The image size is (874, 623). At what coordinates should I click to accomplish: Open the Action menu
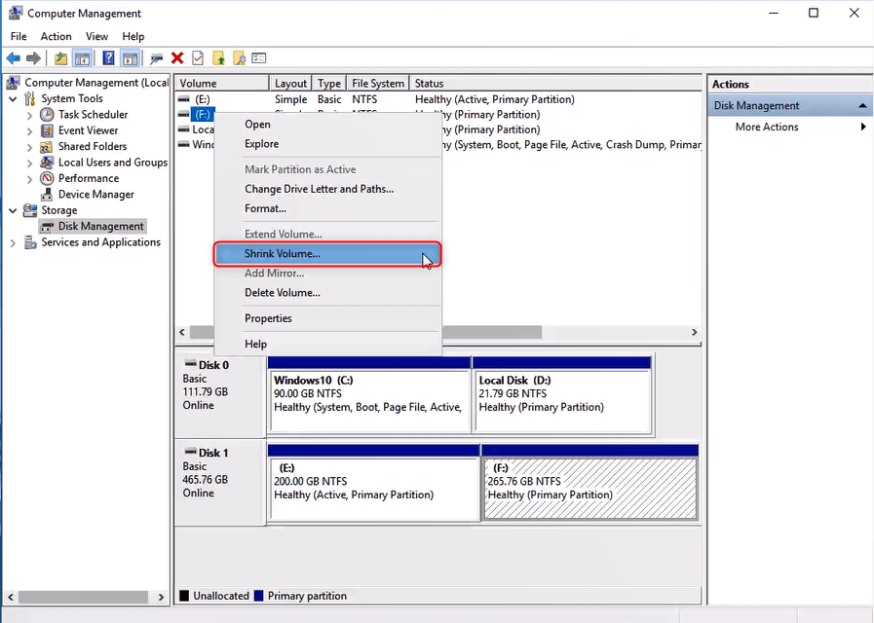(56, 36)
